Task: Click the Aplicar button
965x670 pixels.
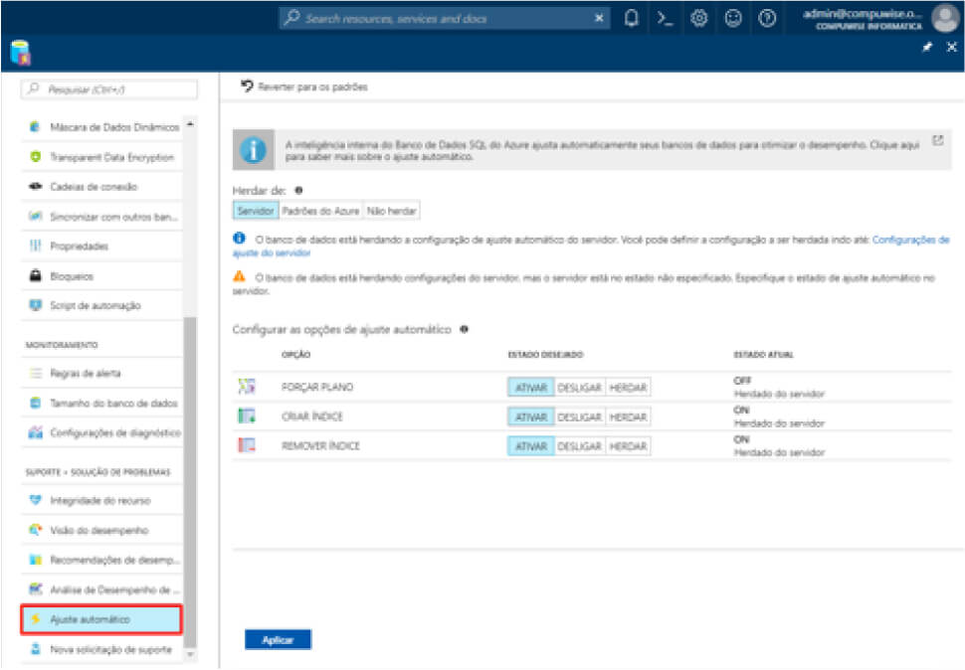Action: click(x=278, y=640)
